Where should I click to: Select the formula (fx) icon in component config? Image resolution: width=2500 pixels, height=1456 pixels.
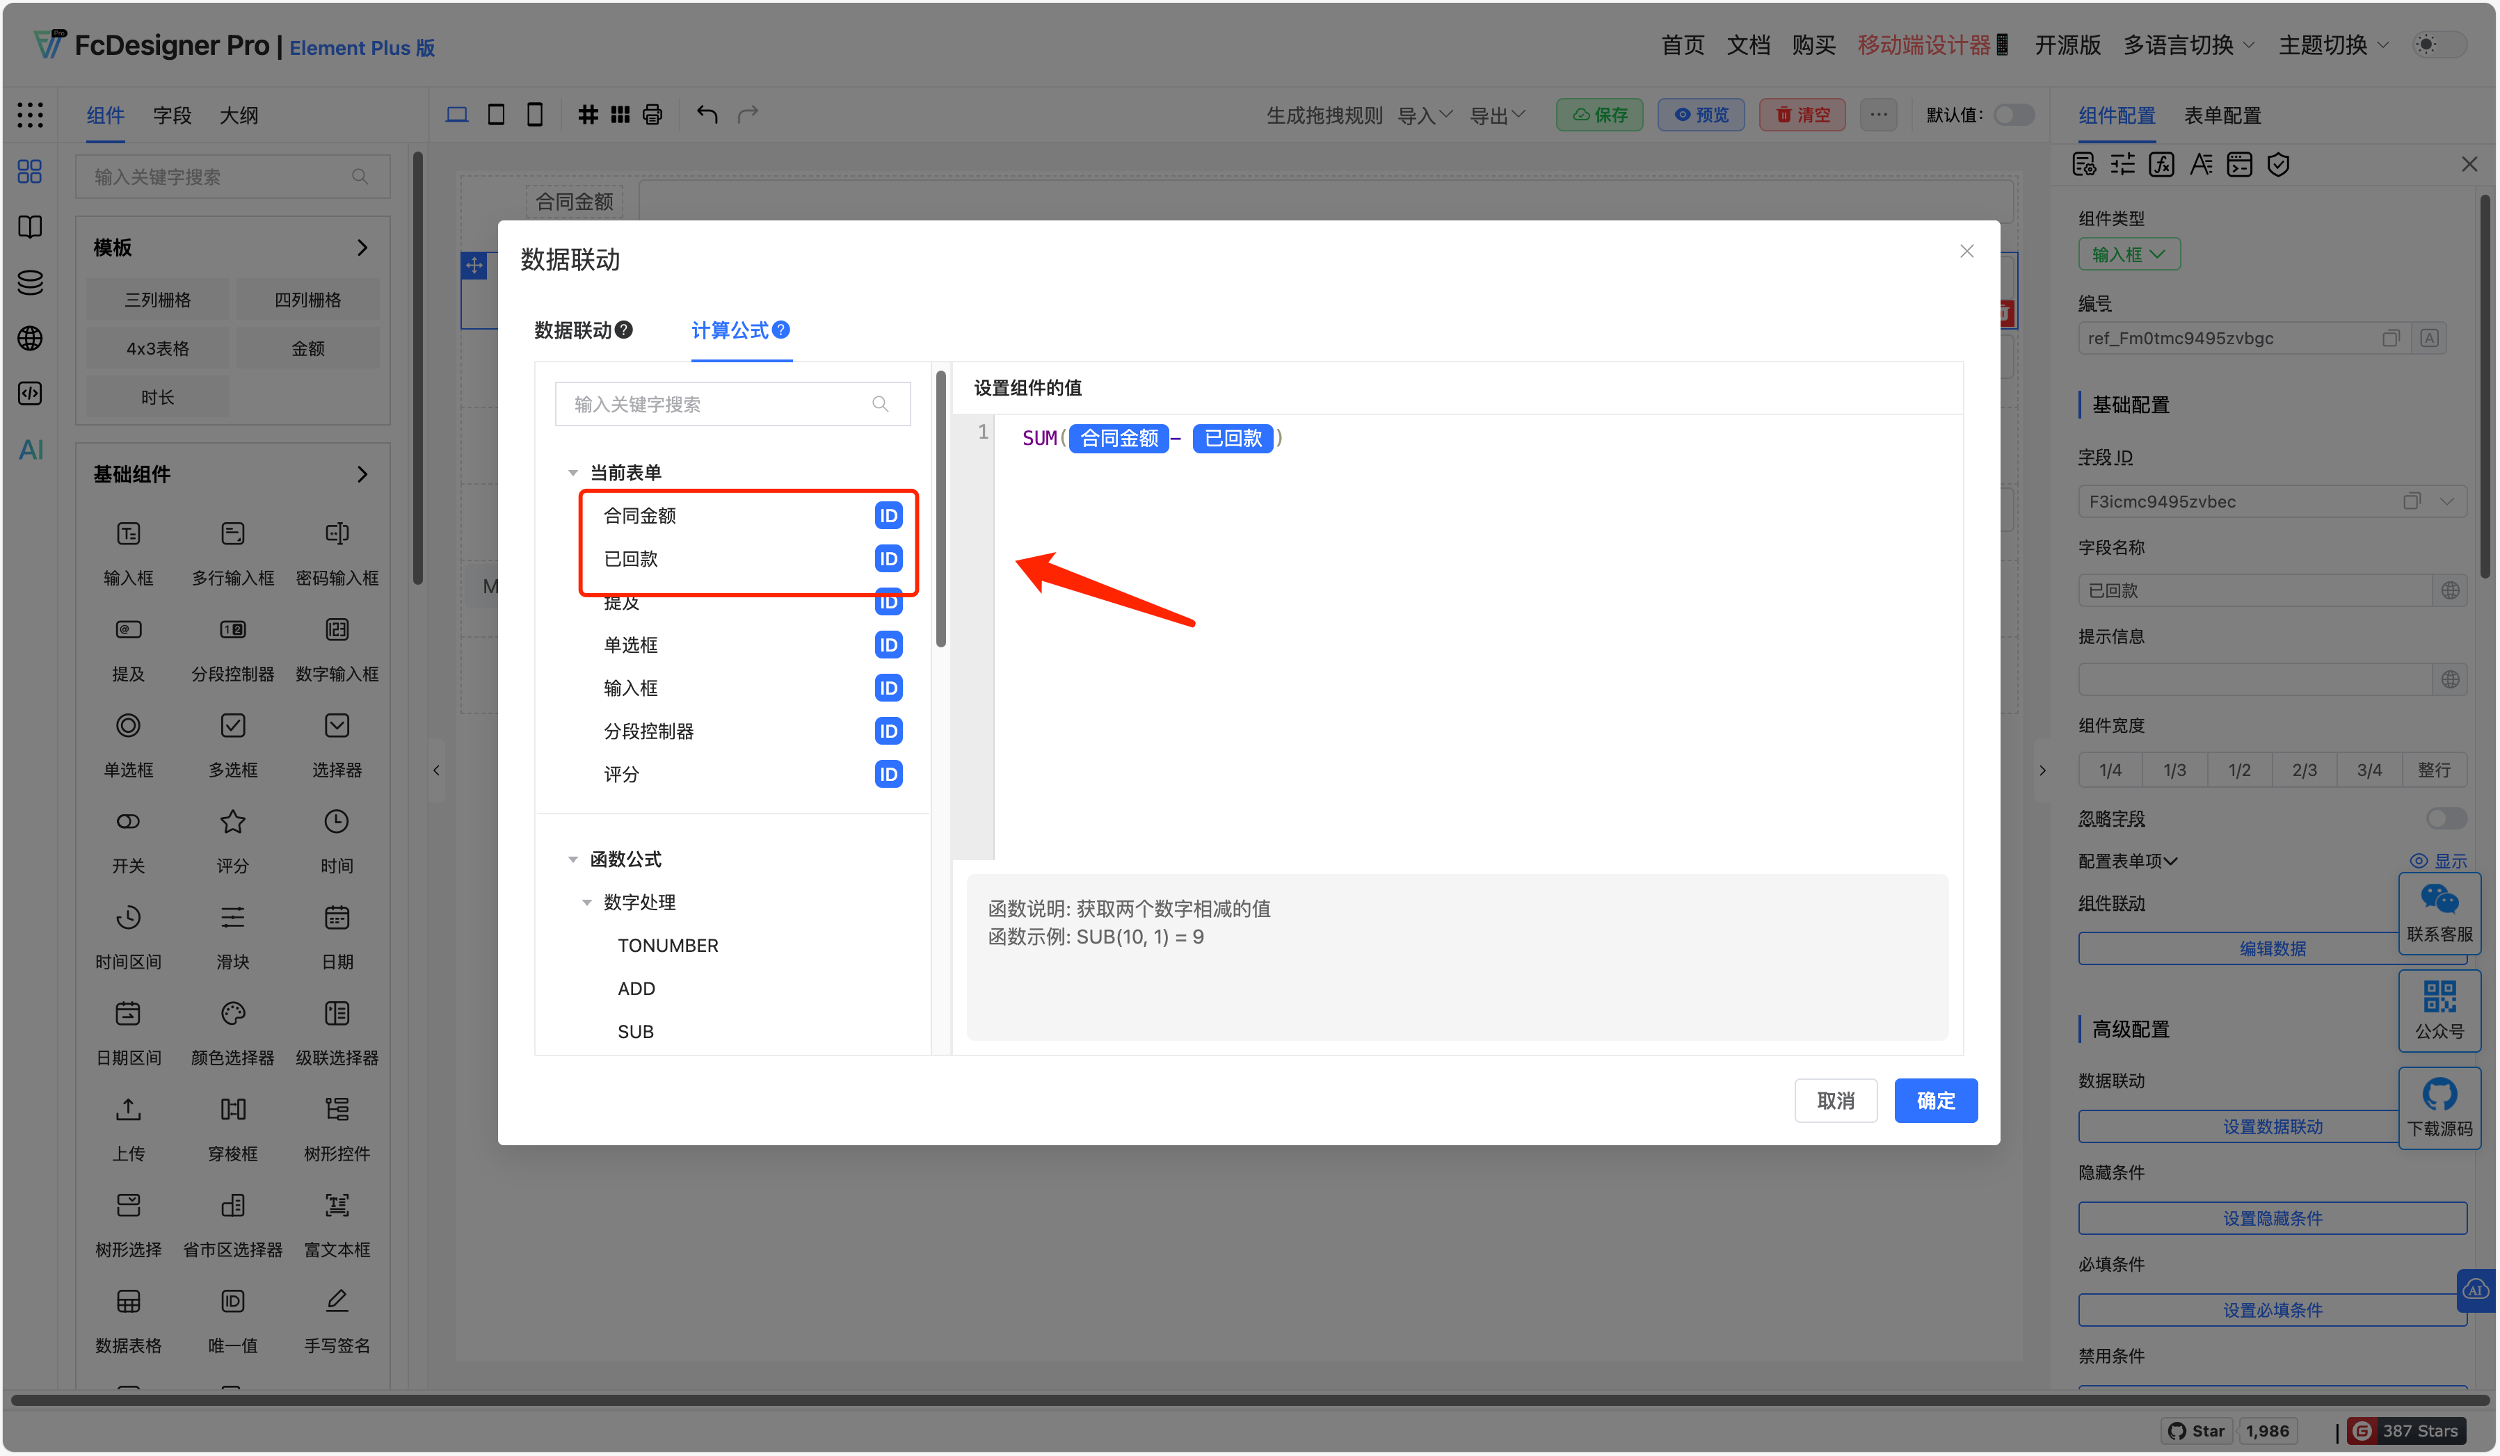click(2162, 163)
